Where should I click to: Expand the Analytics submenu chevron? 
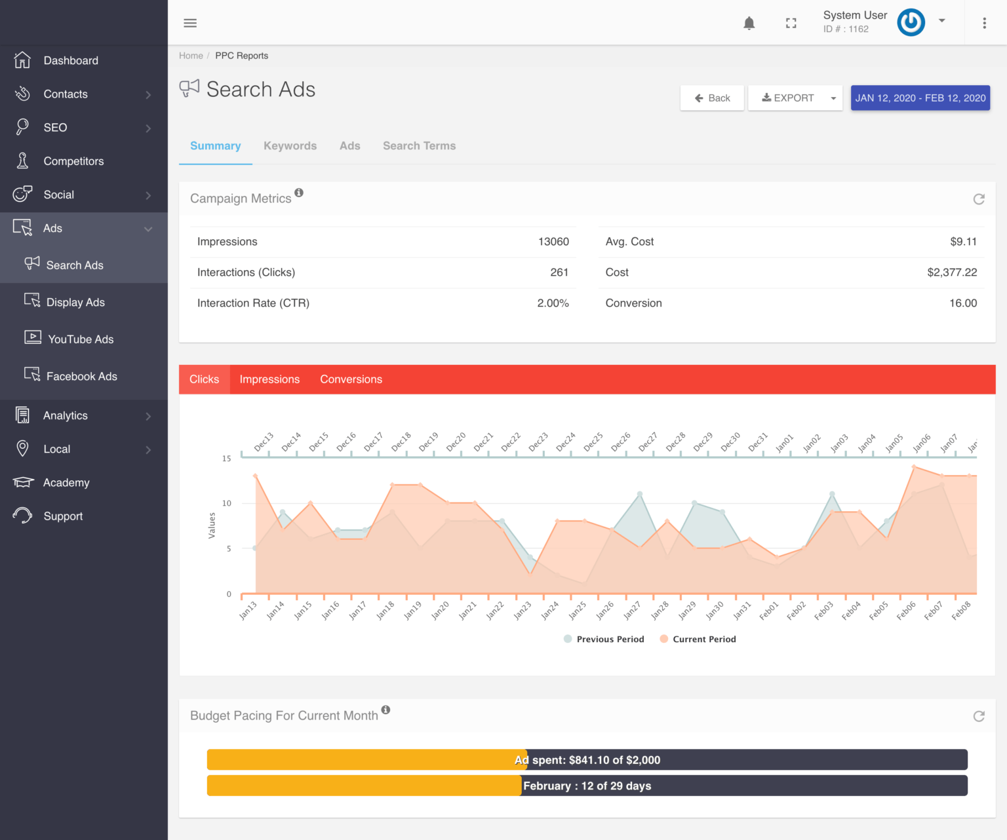coord(148,416)
